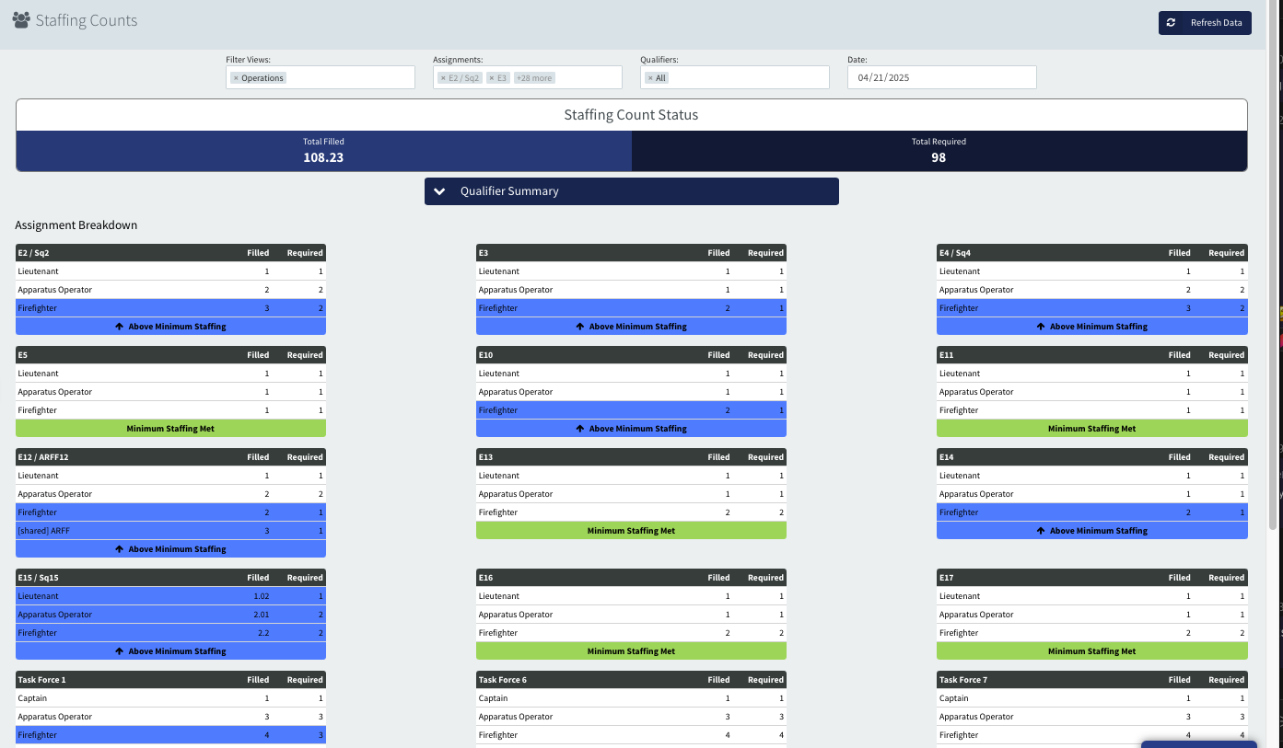
Task: Click the E12 / ARFF12 table header
Action: click(x=170, y=457)
